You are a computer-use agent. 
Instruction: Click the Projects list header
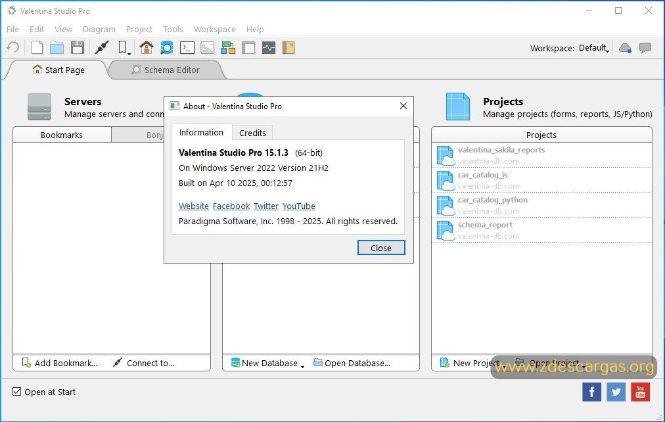541,135
